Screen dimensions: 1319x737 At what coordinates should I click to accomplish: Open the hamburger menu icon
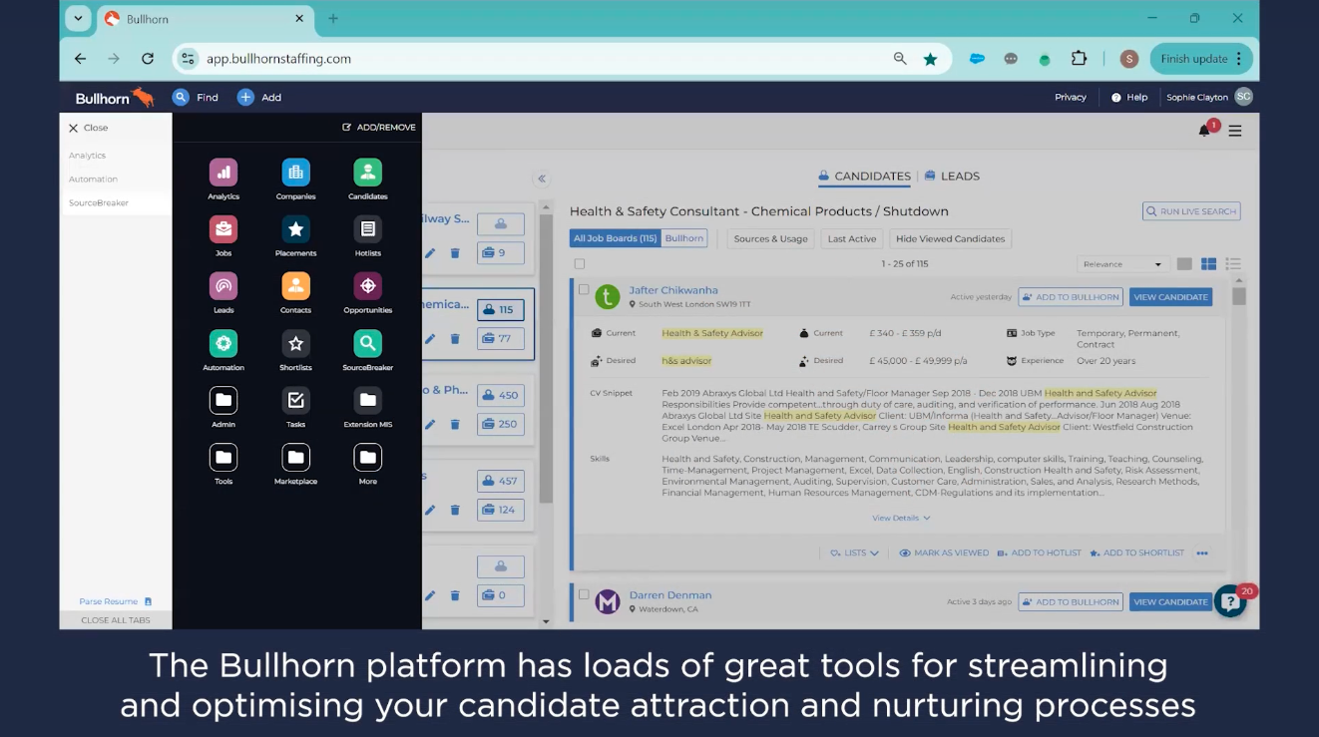tap(1235, 131)
